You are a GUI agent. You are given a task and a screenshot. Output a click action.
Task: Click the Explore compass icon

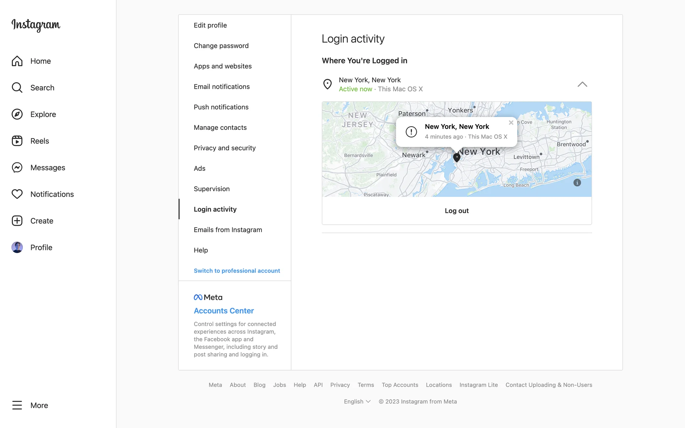click(17, 114)
